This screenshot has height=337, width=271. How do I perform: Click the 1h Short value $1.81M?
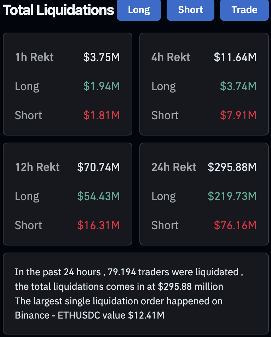coord(102,115)
